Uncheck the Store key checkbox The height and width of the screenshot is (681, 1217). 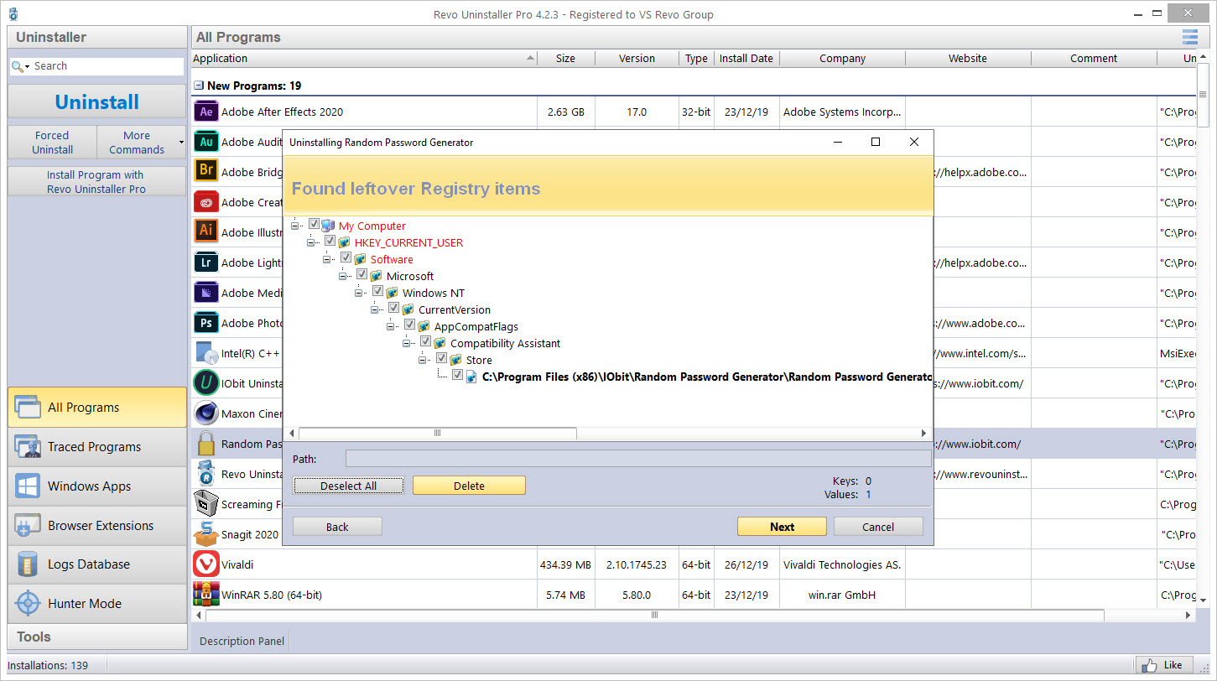coord(442,359)
